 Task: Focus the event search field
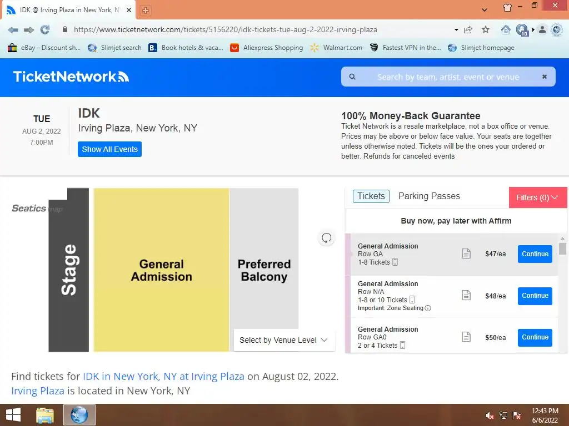[448, 77]
